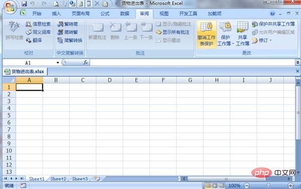This screenshot has width=301, height=189.
Task: Convert text with 简转繁
Action: (x=68, y=32)
